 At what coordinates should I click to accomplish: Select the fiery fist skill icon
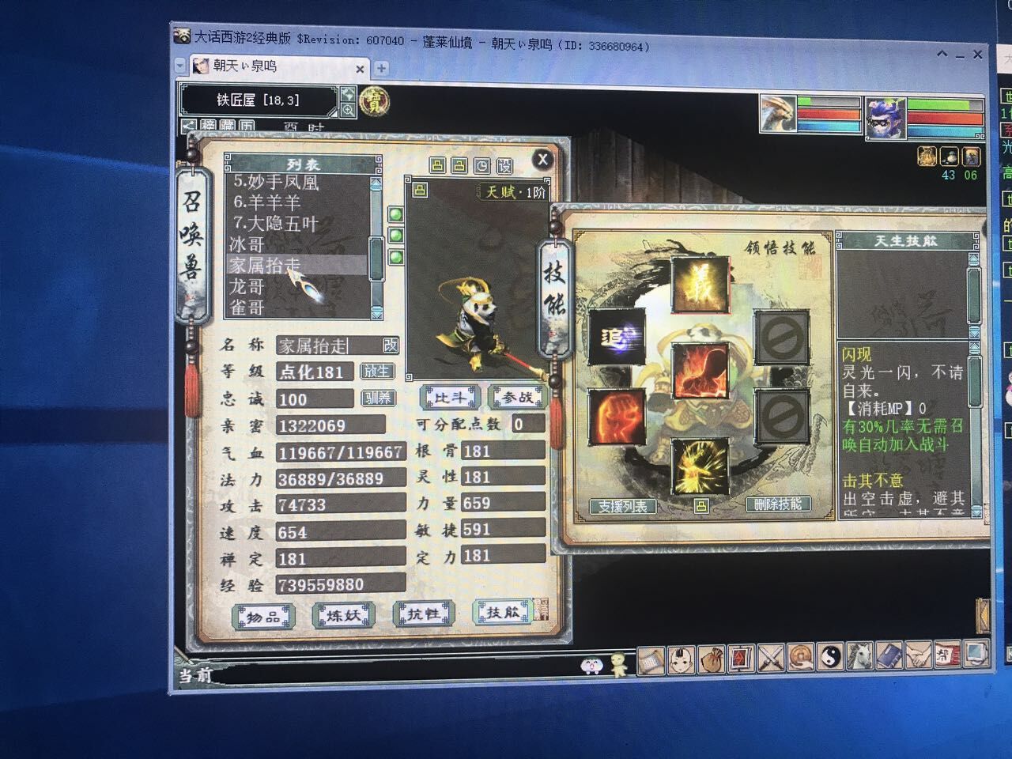pos(617,415)
